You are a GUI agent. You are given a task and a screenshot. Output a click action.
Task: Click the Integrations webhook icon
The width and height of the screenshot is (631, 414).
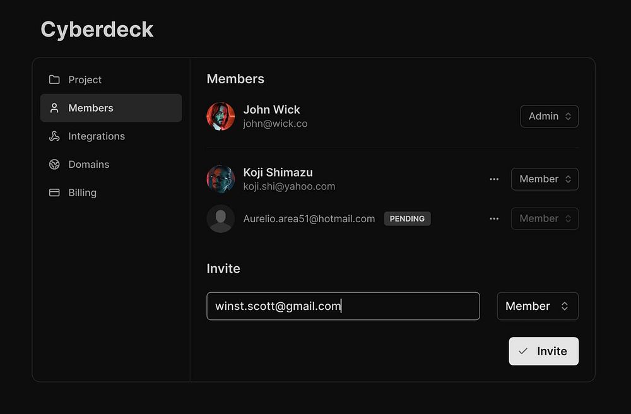coord(54,136)
